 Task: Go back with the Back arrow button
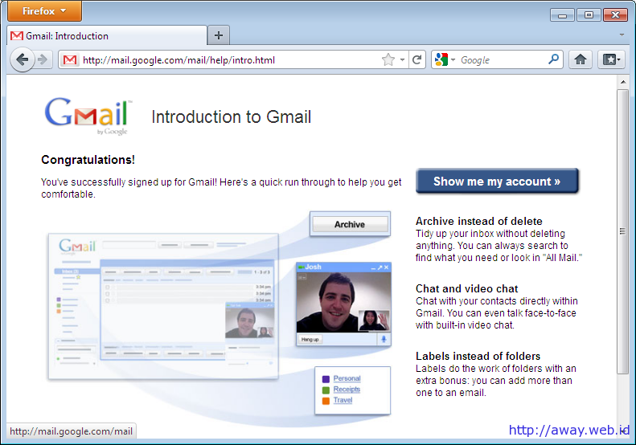pos(22,60)
